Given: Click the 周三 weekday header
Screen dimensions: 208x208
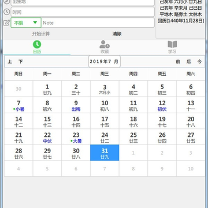Looking at the screenshot, I should (105, 74).
